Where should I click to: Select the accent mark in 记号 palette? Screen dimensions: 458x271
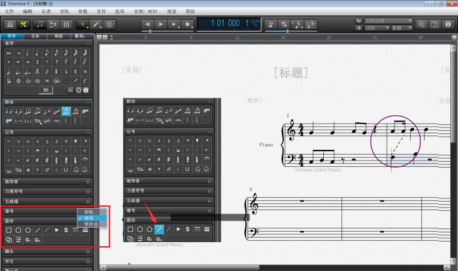tap(9, 141)
